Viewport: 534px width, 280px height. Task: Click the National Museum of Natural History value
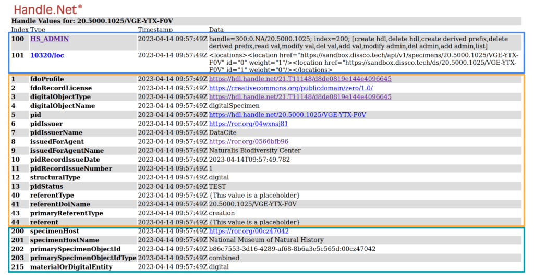pyautogui.click(x=266, y=240)
